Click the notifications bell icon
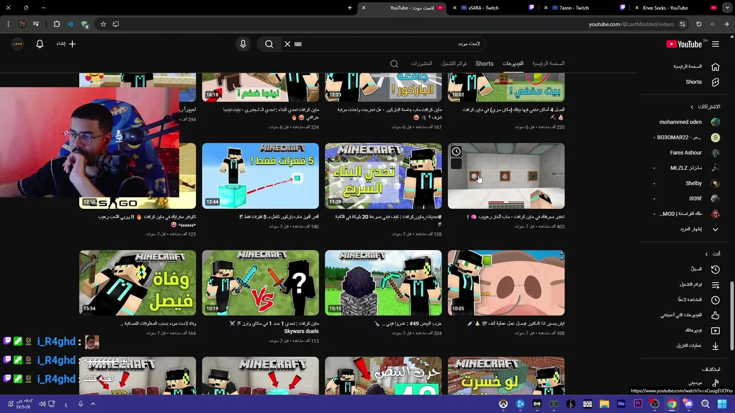This screenshot has height=413, width=735. (x=40, y=44)
